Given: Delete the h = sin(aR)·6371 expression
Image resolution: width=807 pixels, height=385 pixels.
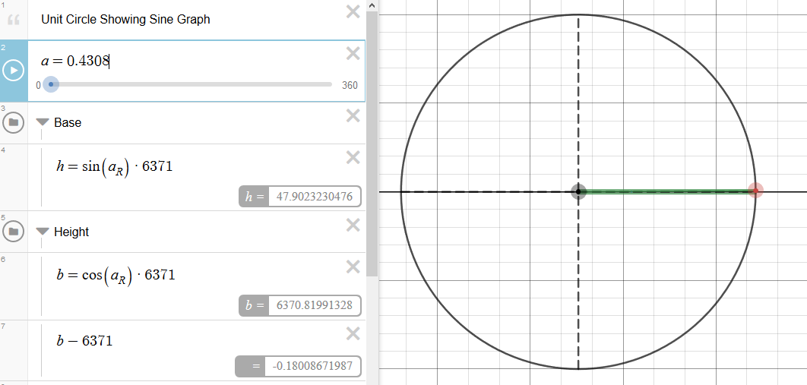Looking at the screenshot, I should [353, 157].
